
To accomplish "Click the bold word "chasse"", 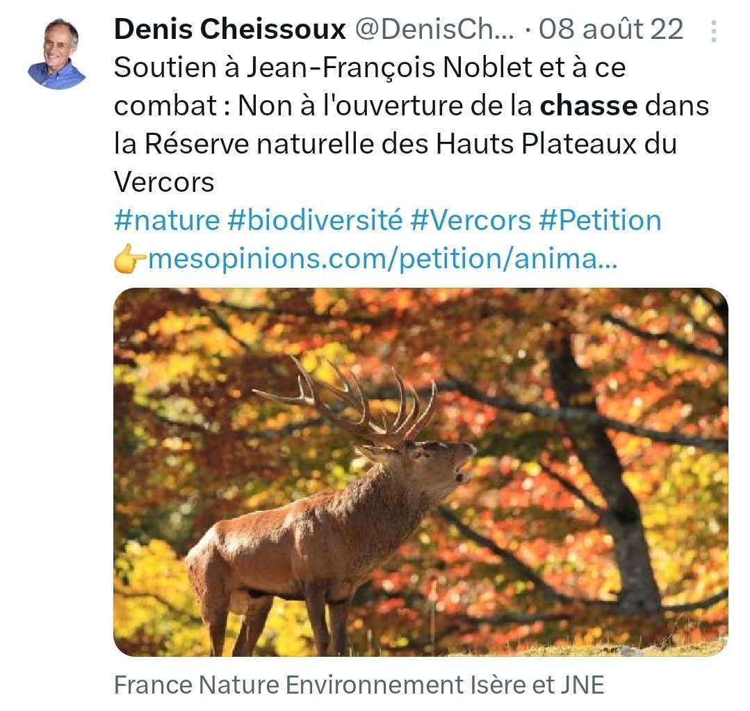I will tap(589, 106).
